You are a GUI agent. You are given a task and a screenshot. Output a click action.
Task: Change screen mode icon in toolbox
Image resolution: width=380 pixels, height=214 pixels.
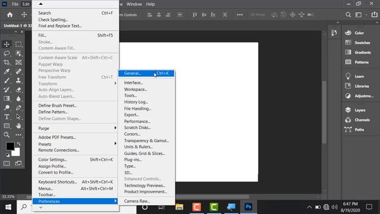[x=18, y=163]
